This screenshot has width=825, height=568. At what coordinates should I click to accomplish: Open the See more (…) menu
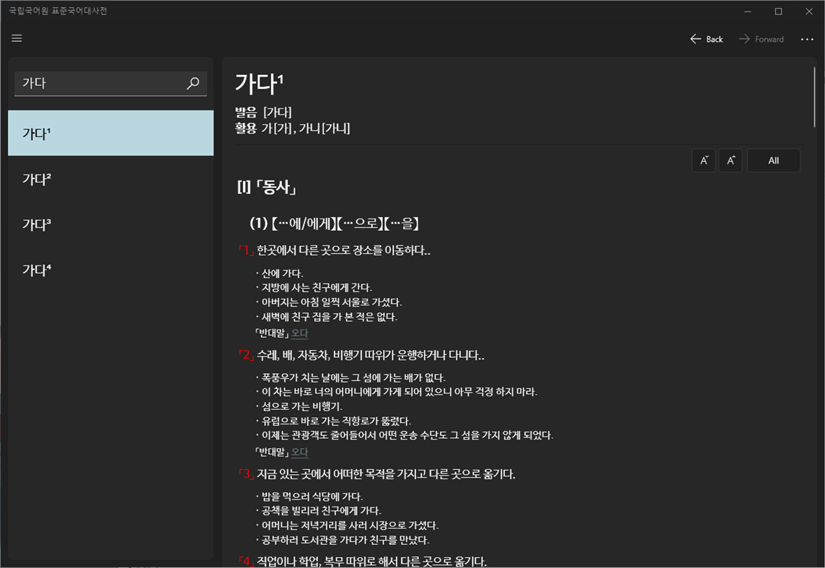coord(807,38)
